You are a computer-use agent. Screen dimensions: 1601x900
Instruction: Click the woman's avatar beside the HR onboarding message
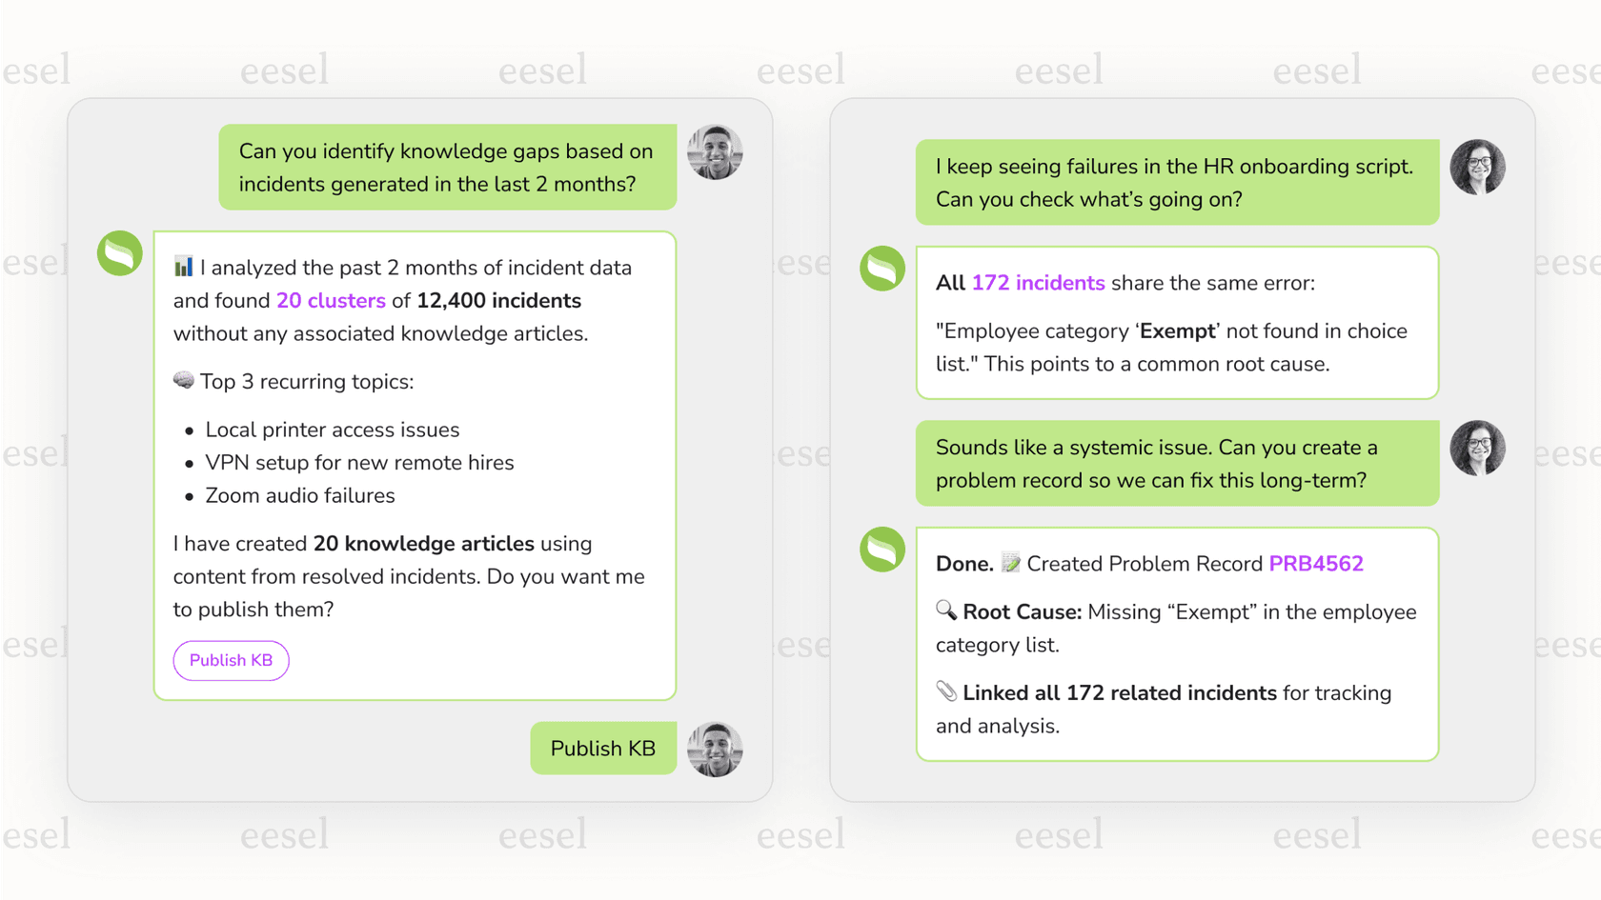(1477, 168)
